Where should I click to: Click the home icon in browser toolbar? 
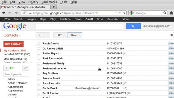(171, 13)
